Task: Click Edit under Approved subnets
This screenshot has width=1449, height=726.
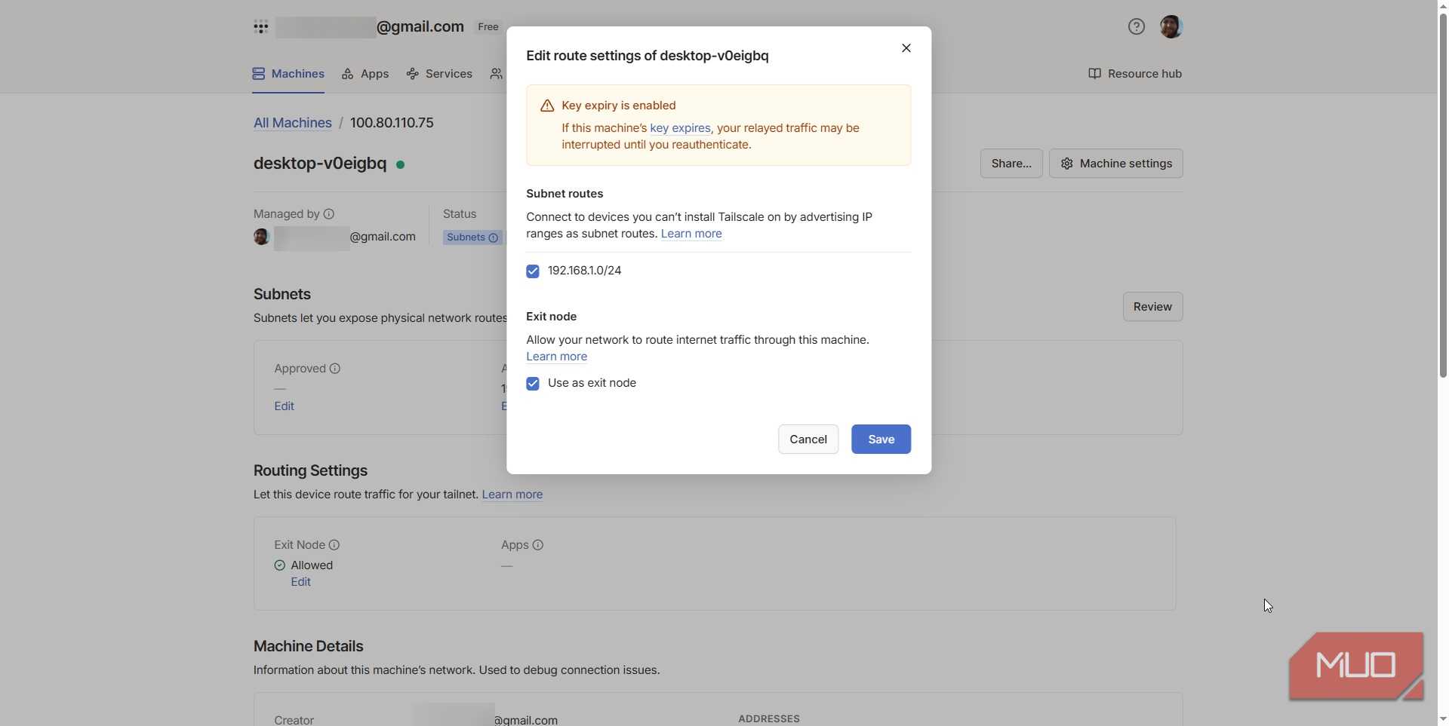Action: (x=284, y=406)
